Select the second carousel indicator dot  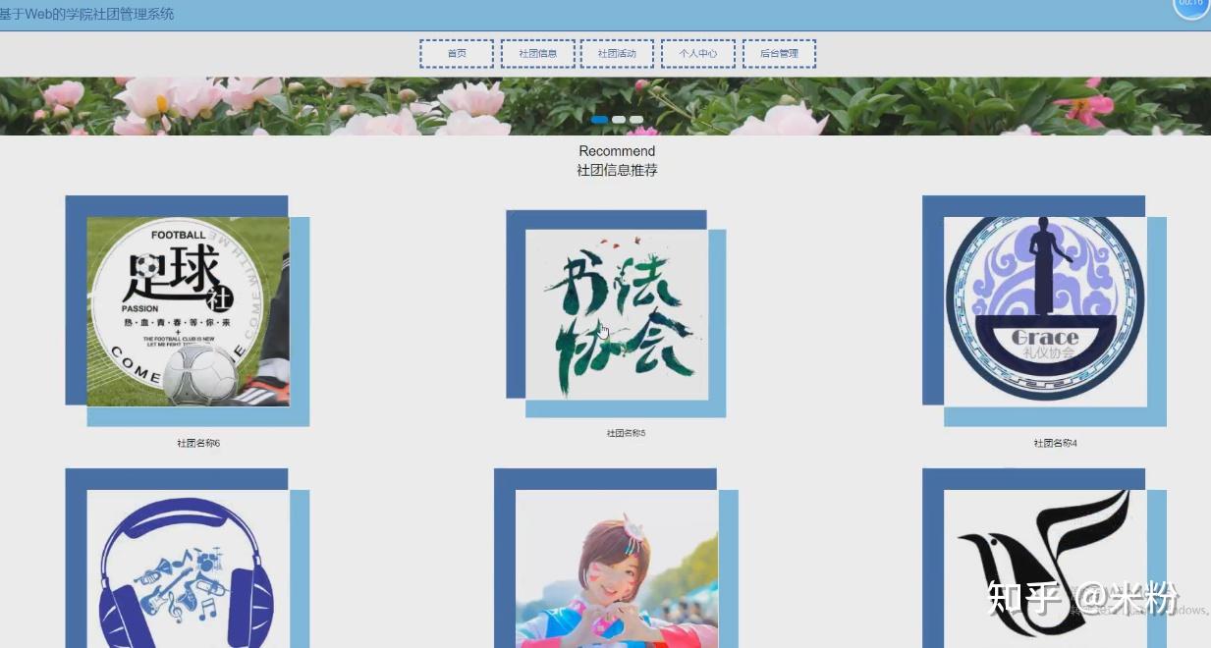pos(619,120)
